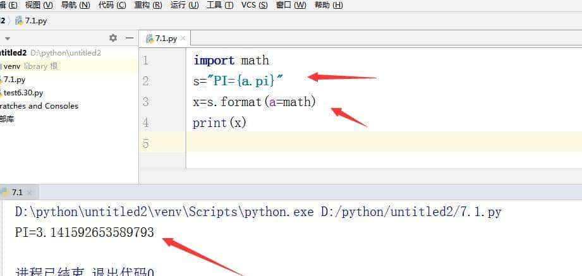This screenshot has width=582, height=276.
Task: Open project view dropdown arrow
Action: tap(8, 39)
